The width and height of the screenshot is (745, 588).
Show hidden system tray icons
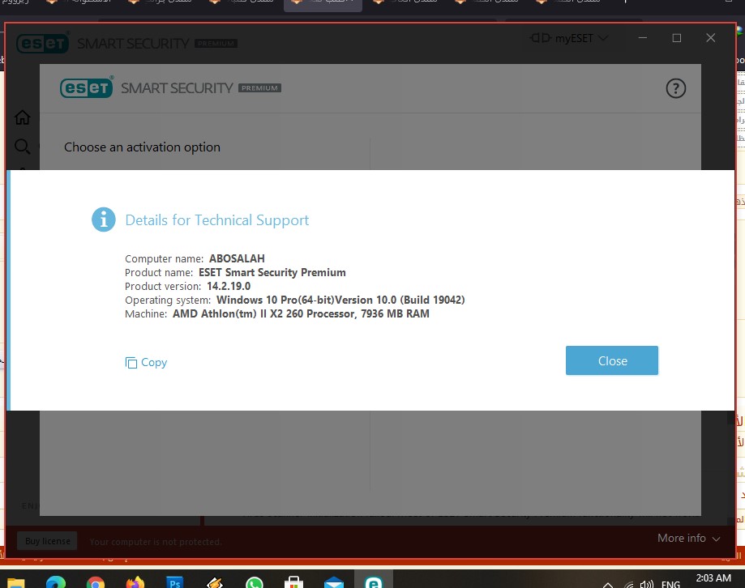(x=608, y=585)
